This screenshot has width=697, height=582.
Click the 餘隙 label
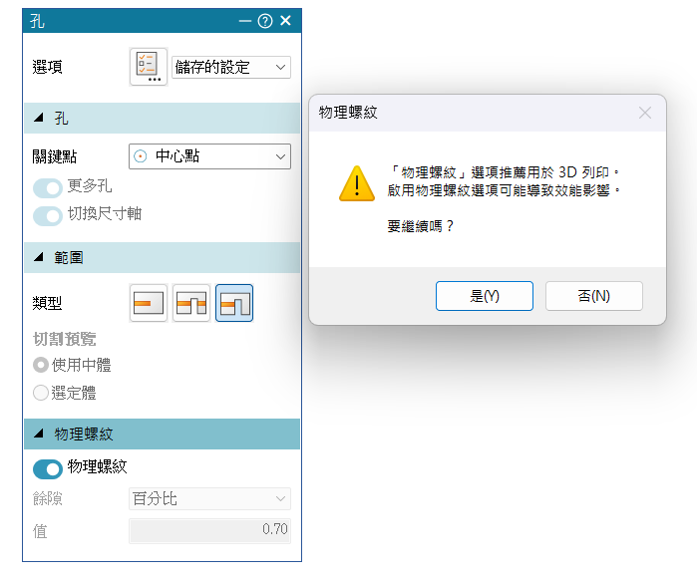47,498
